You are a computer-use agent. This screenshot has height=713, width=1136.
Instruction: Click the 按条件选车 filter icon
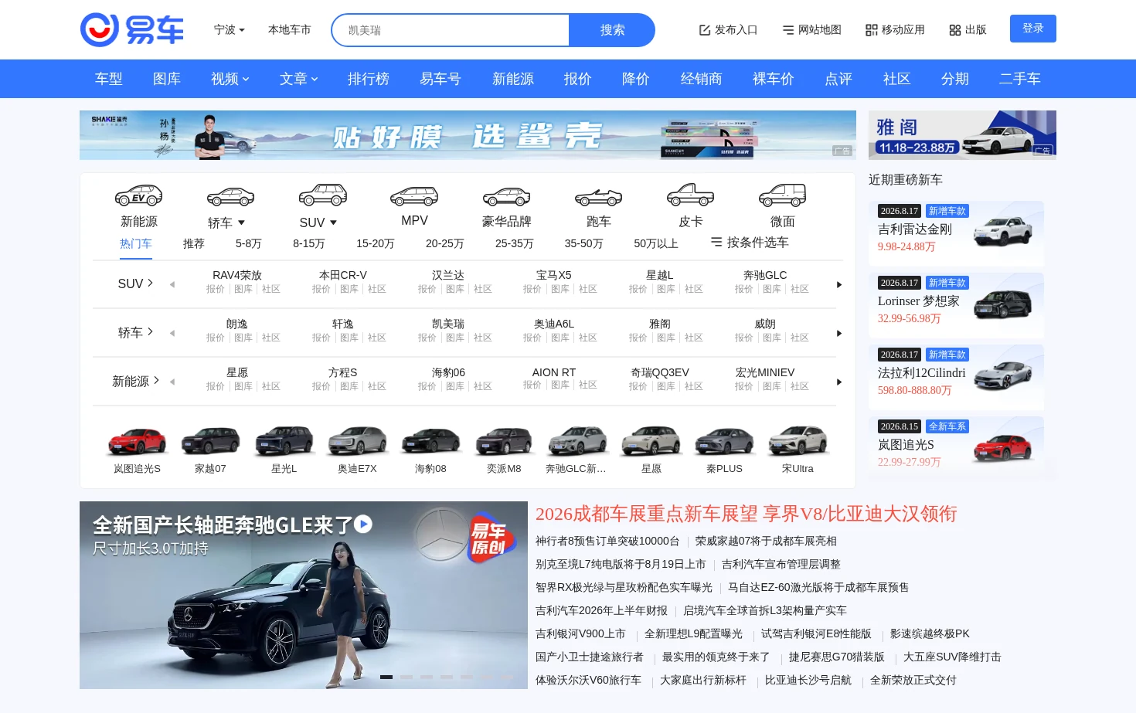(x=716, y=242)
